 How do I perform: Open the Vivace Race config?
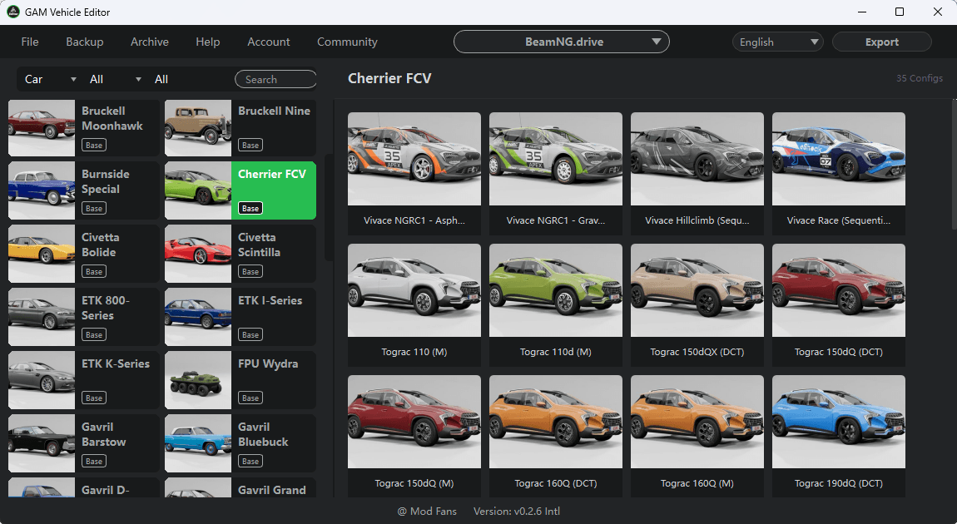pyautogui.click(x=839, y=173)
